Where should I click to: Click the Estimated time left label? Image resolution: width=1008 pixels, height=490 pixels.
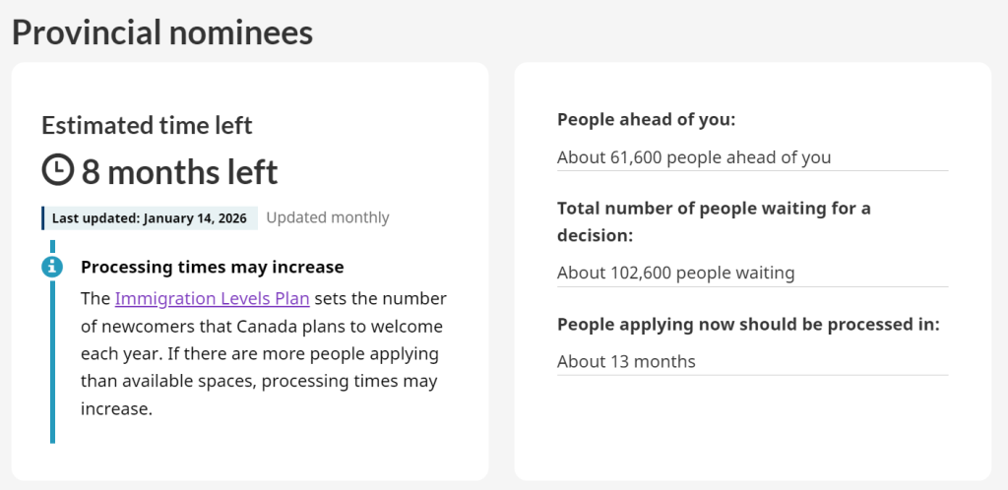click(147, 125)
